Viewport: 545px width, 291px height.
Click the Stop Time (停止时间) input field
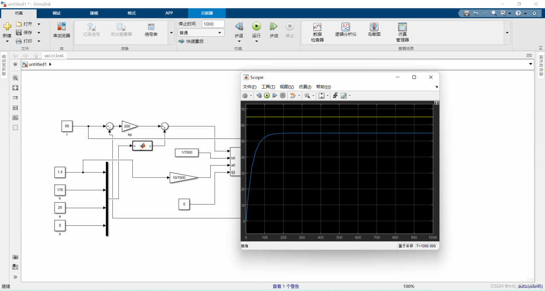click(213, 24)
